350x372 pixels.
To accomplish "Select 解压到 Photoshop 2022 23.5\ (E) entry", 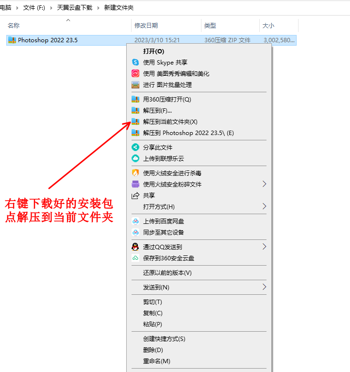I will (x=188, y=133).
